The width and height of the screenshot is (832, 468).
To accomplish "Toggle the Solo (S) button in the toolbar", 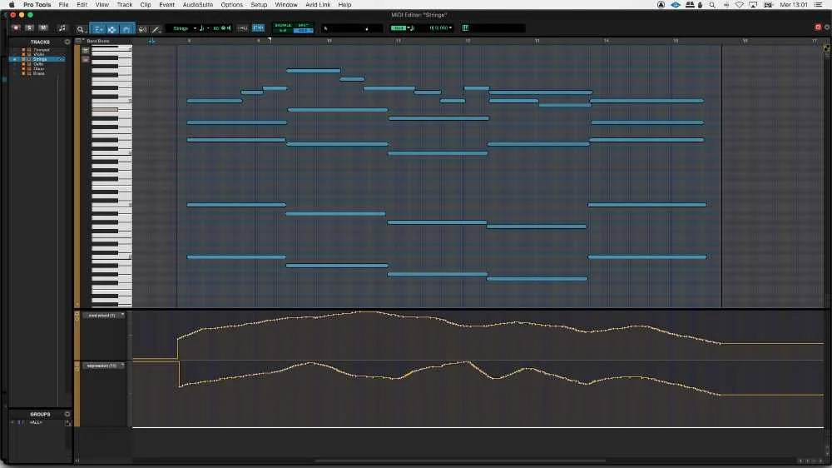I will tap(30, 27).
